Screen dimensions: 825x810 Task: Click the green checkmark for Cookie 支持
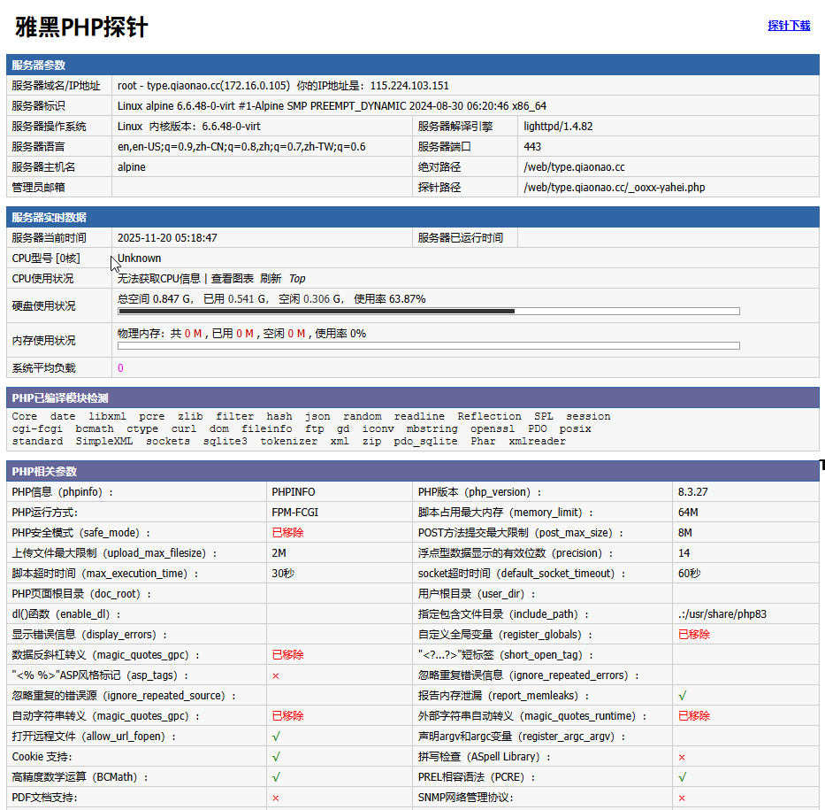[x=277, y=757]
